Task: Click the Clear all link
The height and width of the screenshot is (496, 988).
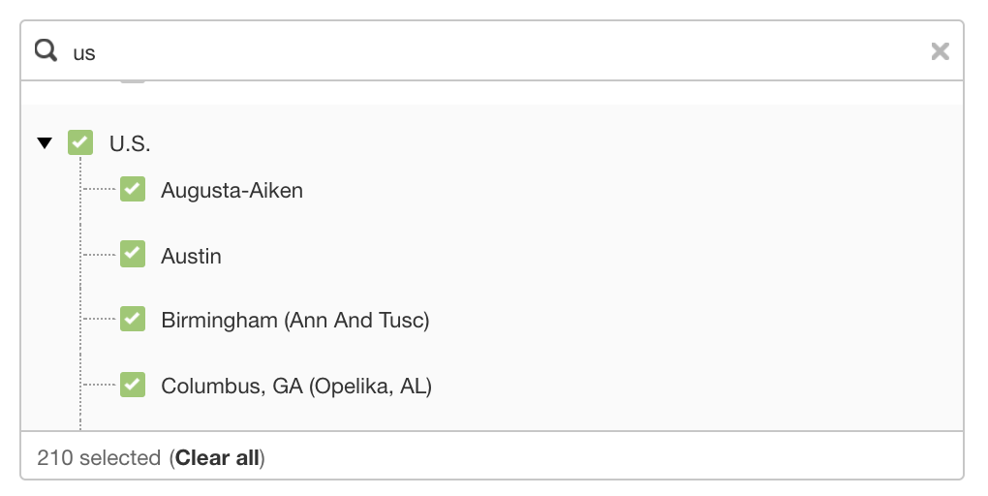Action: click(217, 457)
